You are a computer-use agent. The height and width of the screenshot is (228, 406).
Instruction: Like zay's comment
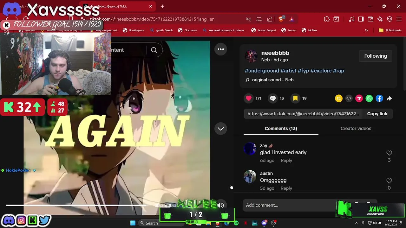389,153
